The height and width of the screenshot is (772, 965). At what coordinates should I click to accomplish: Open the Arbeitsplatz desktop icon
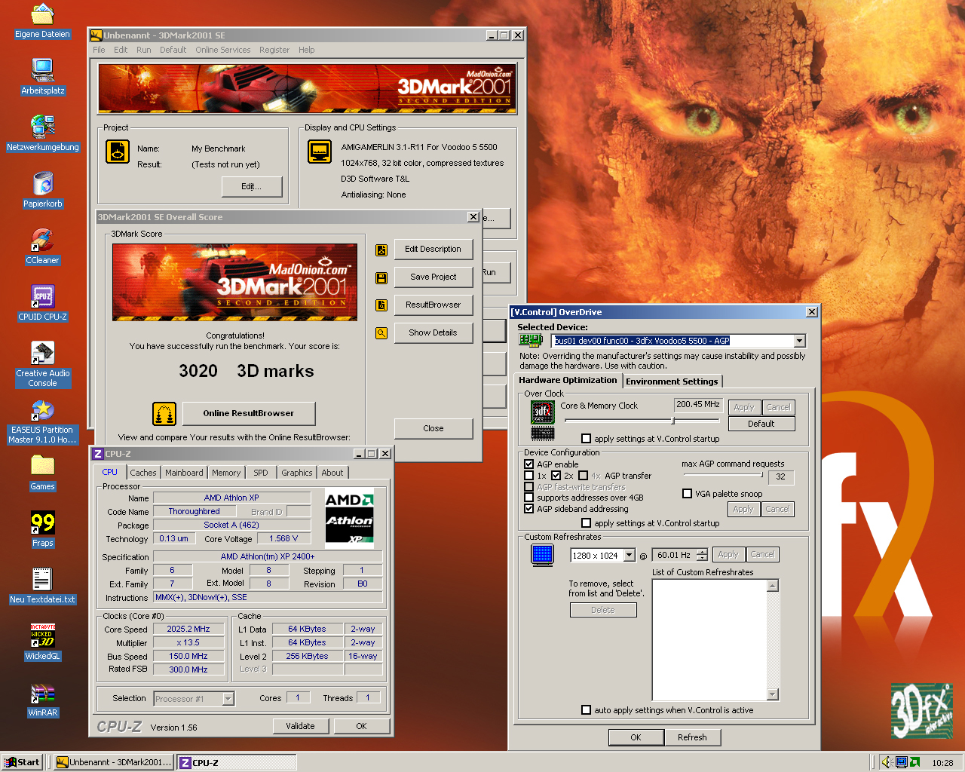click(42, 71)
